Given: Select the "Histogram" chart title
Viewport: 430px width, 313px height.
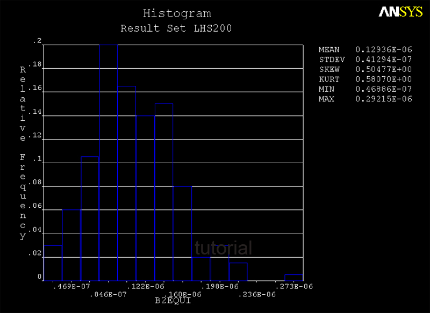Looking at the screenshot, I should (x=177, y=14).
